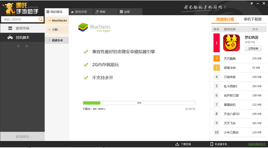The height and width of the screenshot is (148, 268).
Task: Click the 取消安装 cancel install link
Action: (x=190, y=109)
